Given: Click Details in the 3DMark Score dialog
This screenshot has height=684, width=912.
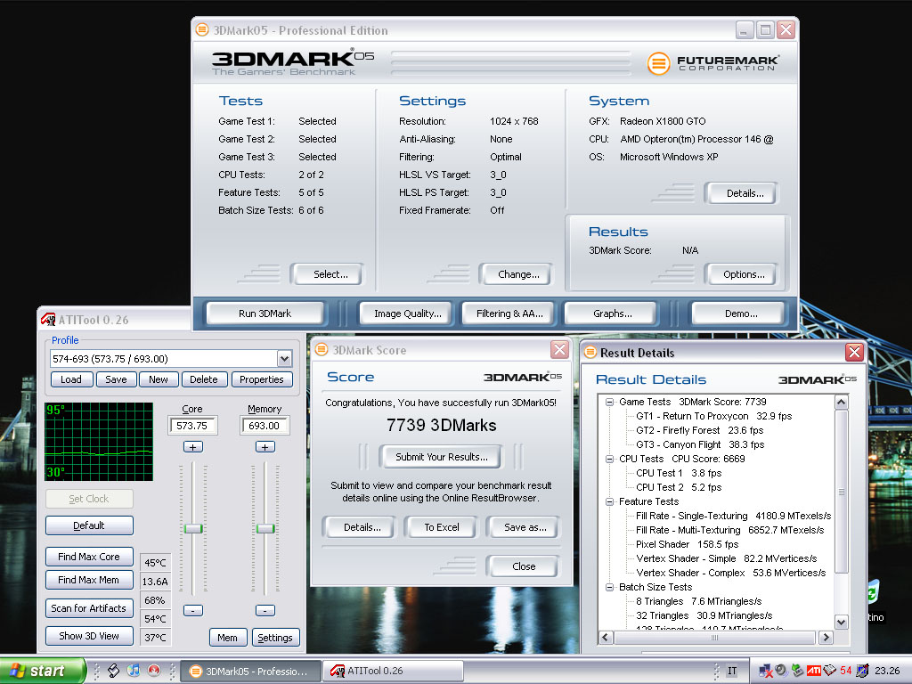Looking at the screenshot, I should click(x=362, y=527).
